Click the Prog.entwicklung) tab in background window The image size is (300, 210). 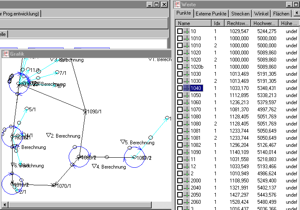[20, 14]
